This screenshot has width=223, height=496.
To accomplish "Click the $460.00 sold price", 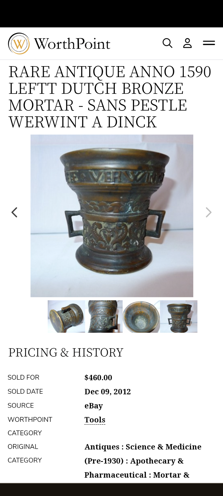I will [x=98, y=377].
